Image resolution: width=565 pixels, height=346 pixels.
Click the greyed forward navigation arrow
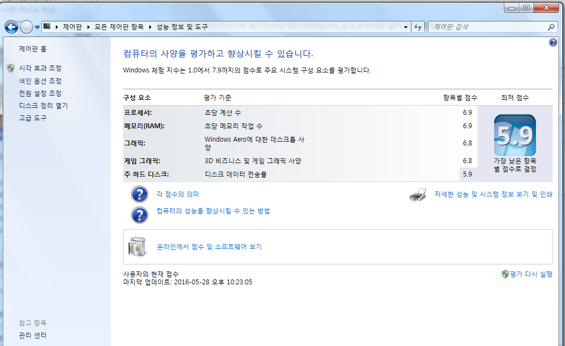[x=26, y=27]
